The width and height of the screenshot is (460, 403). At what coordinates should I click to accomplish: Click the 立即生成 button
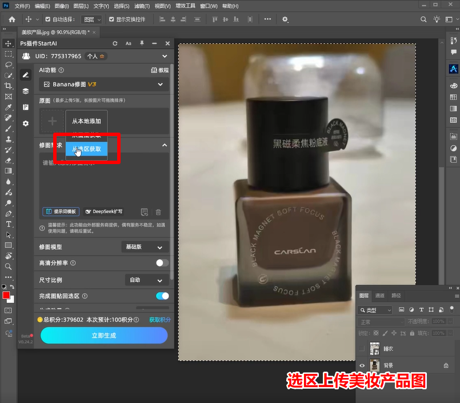point(104,336)
